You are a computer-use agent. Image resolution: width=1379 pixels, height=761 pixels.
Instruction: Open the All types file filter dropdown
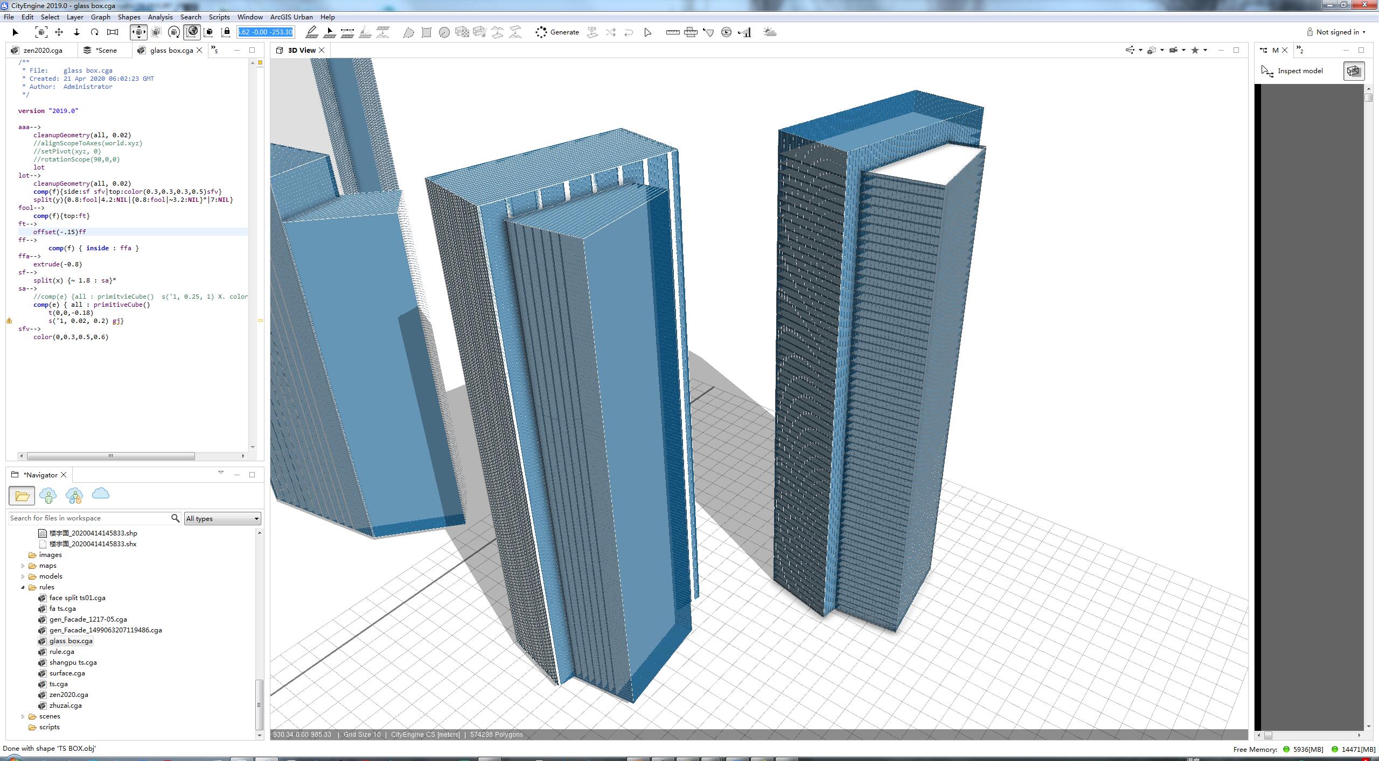coord(222,518)
